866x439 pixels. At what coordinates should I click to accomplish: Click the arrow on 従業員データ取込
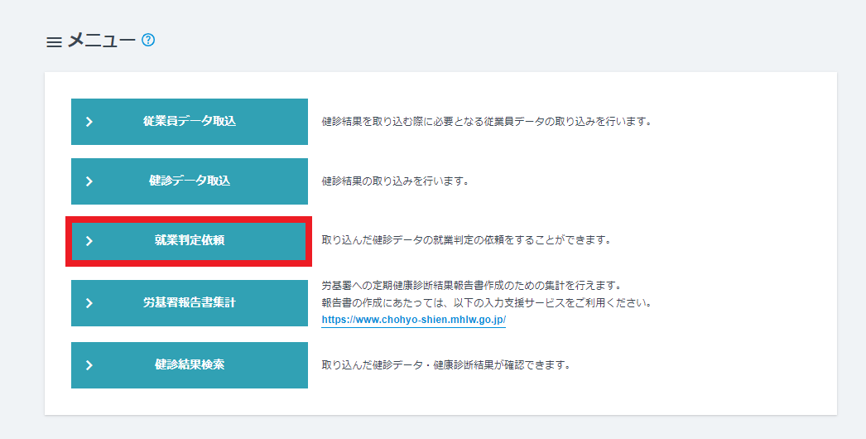pyautogui.click(x=89, y=122)
